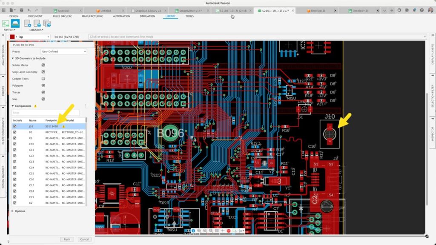Open the data panel grid icon
The width and height of the screenshot is (436, 245).
3,10
